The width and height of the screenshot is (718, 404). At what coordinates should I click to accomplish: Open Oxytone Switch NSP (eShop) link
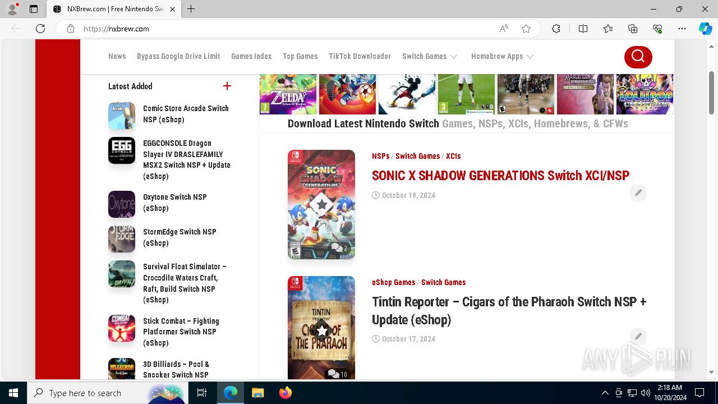[175, 203]
